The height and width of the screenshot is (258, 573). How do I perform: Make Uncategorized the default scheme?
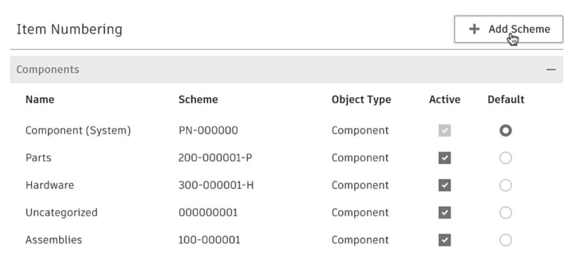(506, 213)
